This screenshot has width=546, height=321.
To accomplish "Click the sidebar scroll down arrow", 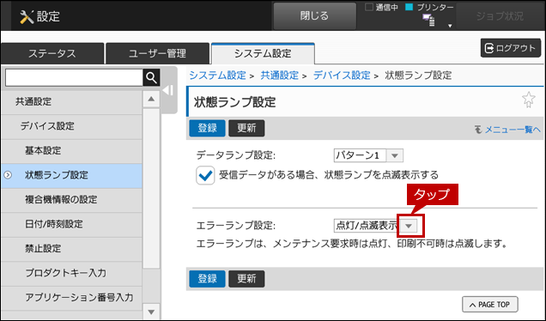I will coord(151,312).
